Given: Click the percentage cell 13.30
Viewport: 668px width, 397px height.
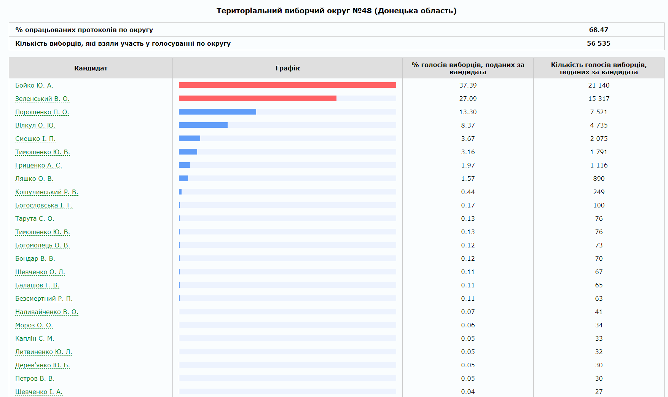Looking at the screenshot, I should click(468, 112).
